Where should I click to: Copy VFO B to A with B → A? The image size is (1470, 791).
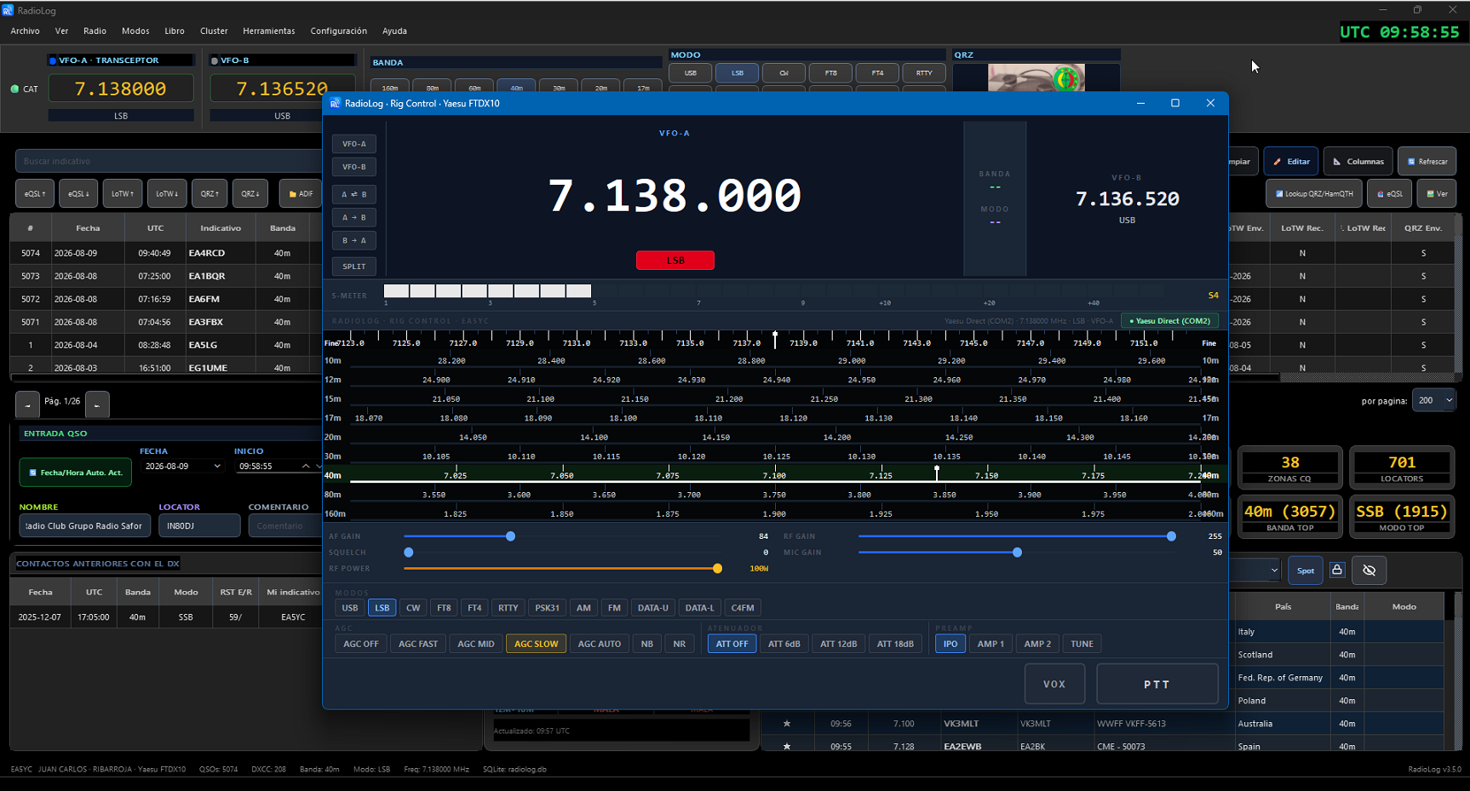pos(353,240)
